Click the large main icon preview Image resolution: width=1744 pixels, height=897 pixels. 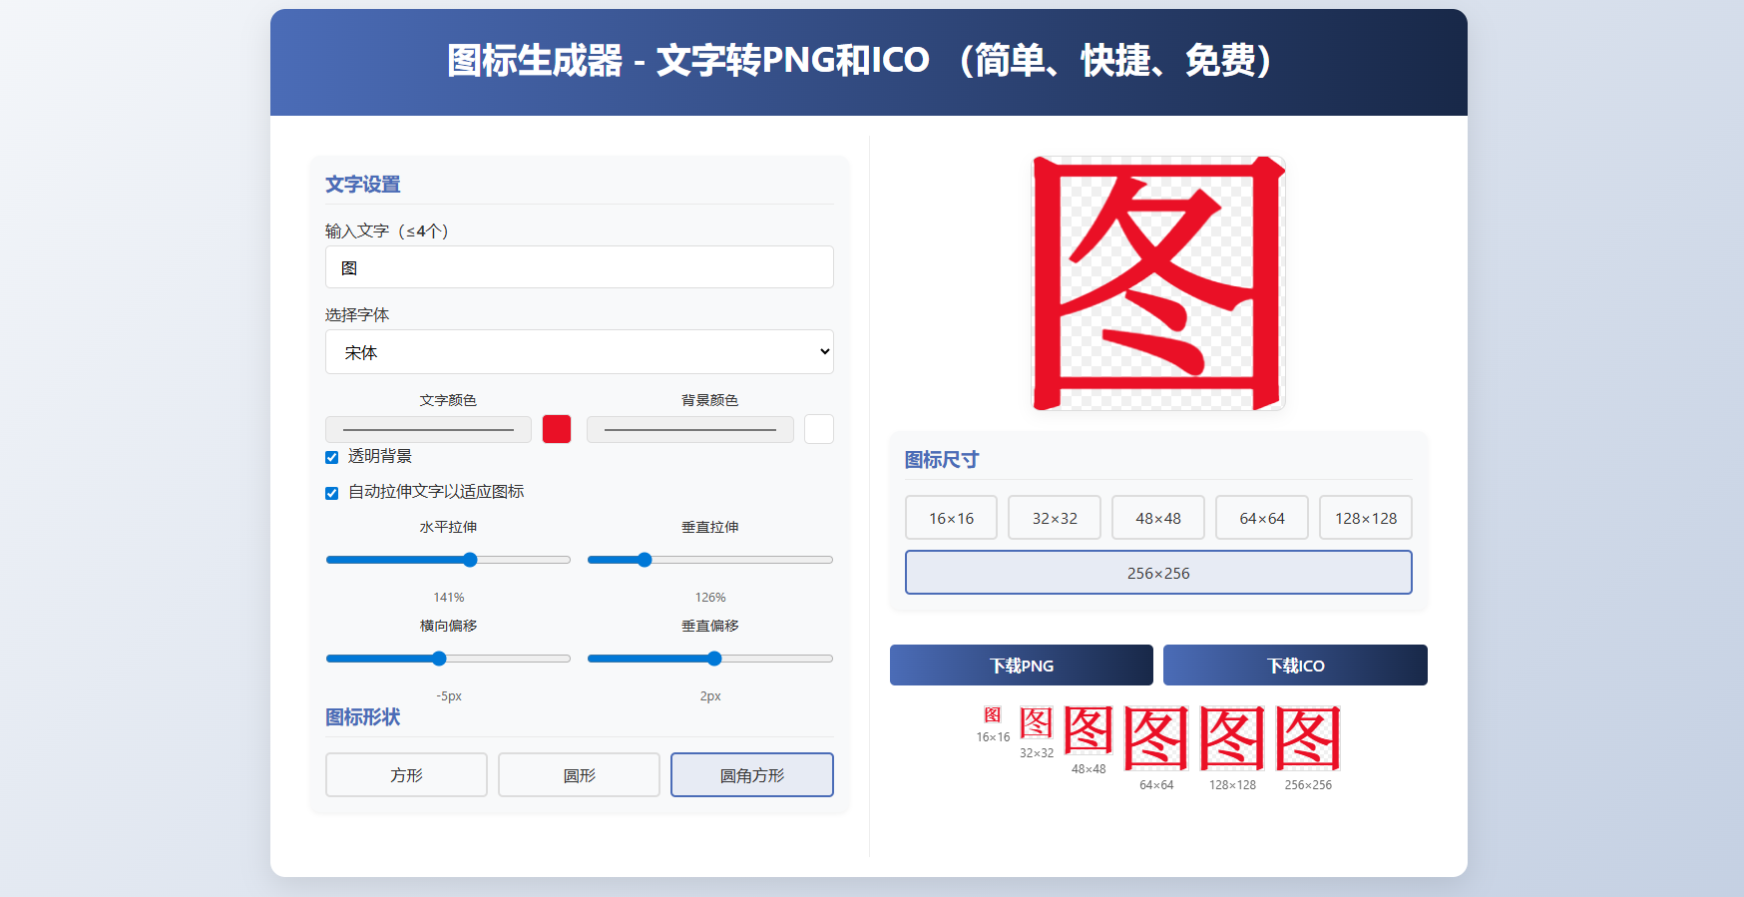coord(1158,283)
